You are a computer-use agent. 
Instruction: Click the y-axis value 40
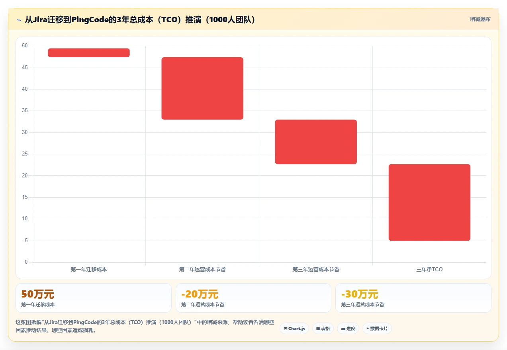pyautogui.click(x=25, y=89)
